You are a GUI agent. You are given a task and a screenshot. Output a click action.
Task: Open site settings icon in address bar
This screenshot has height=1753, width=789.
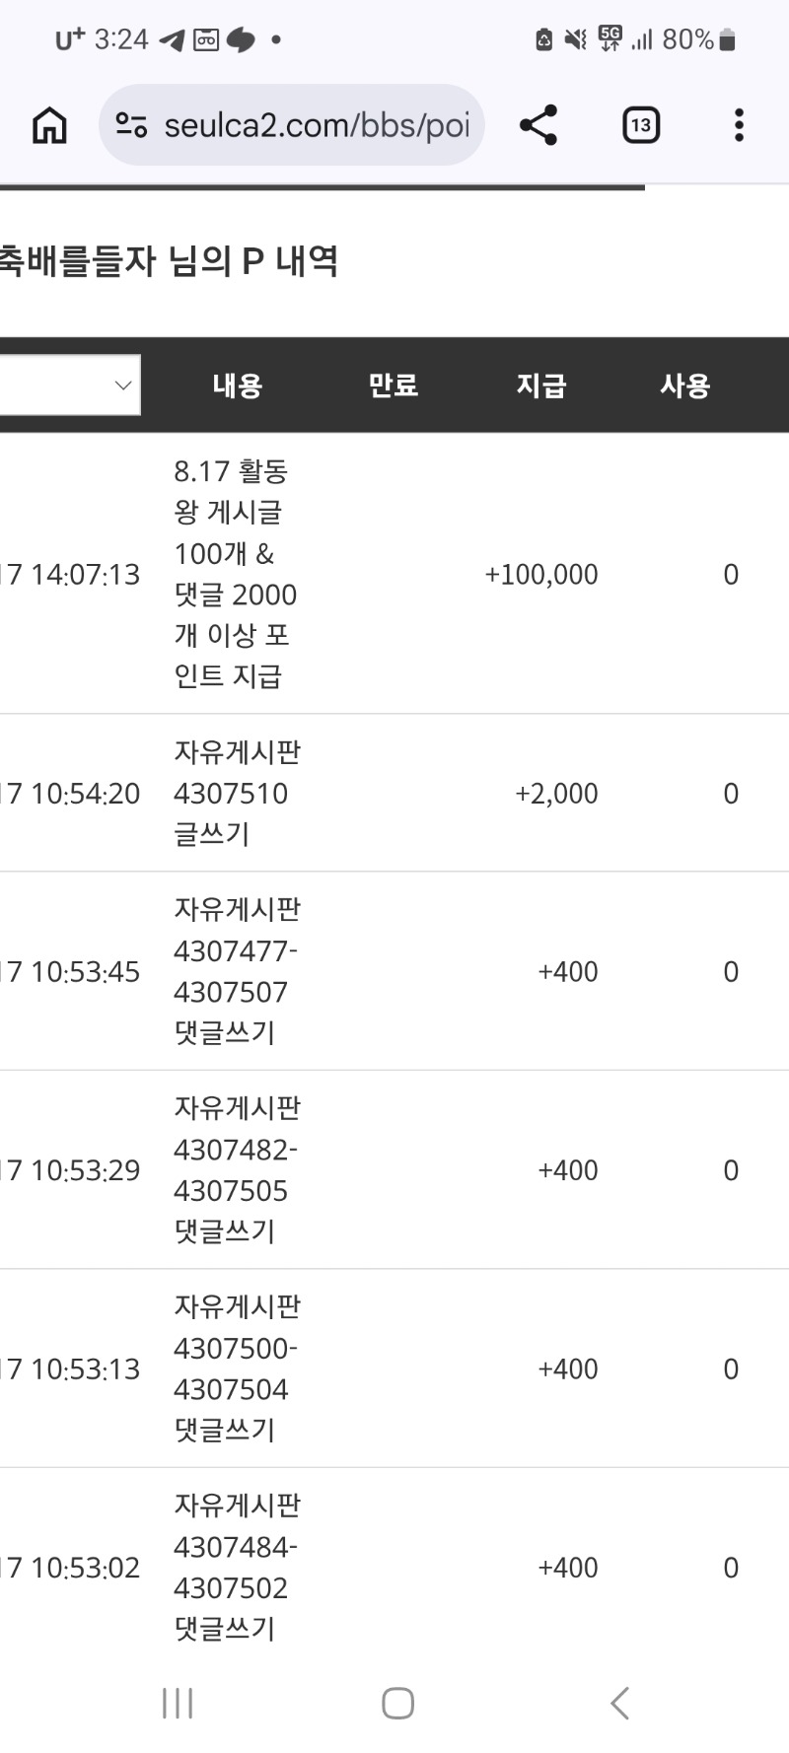(131, 125)
